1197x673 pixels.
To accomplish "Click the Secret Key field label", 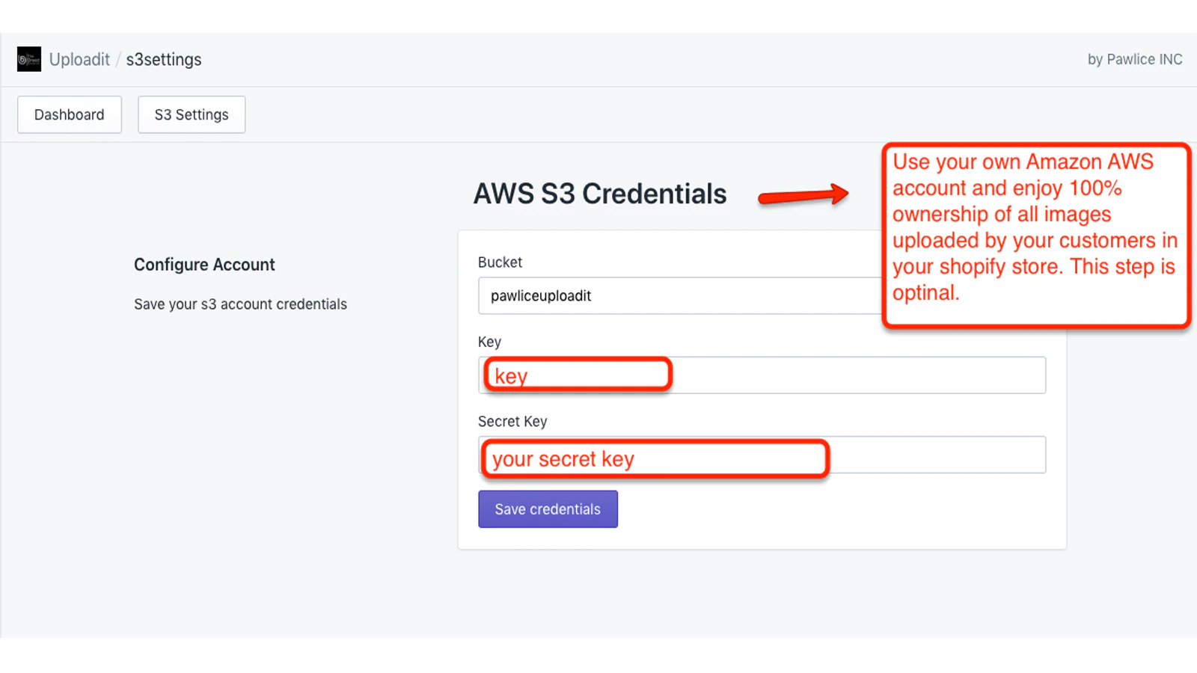I will point(512,422).
